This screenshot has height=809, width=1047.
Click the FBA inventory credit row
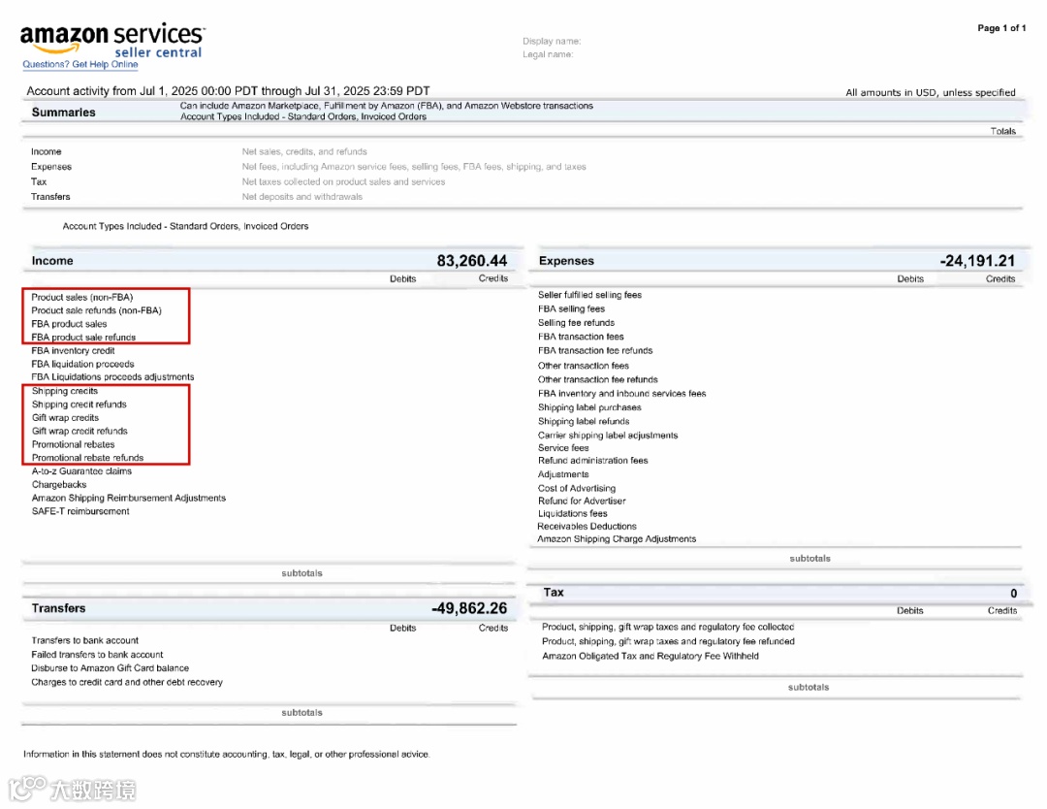73,351
